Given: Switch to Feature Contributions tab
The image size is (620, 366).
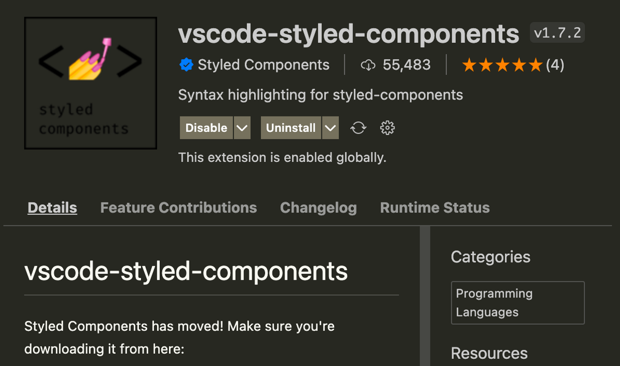Looking at the screenshot, I should (178, 208).
